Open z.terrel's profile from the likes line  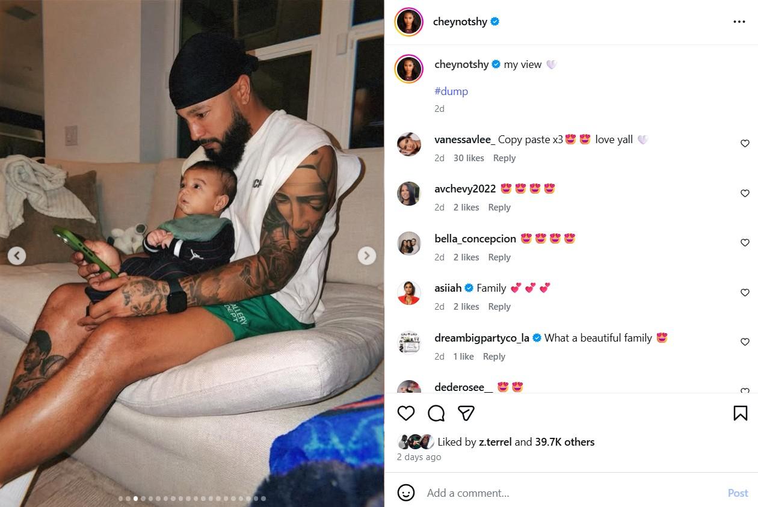coord(495,442)
